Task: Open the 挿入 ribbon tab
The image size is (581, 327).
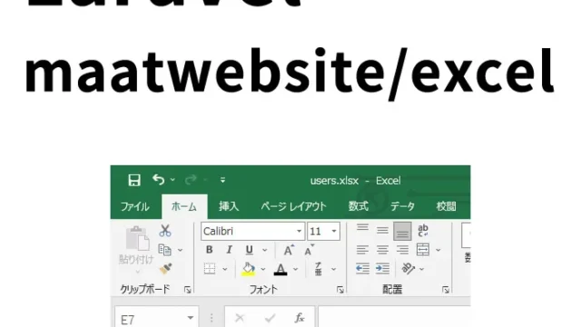Action: tap(229, 206)
